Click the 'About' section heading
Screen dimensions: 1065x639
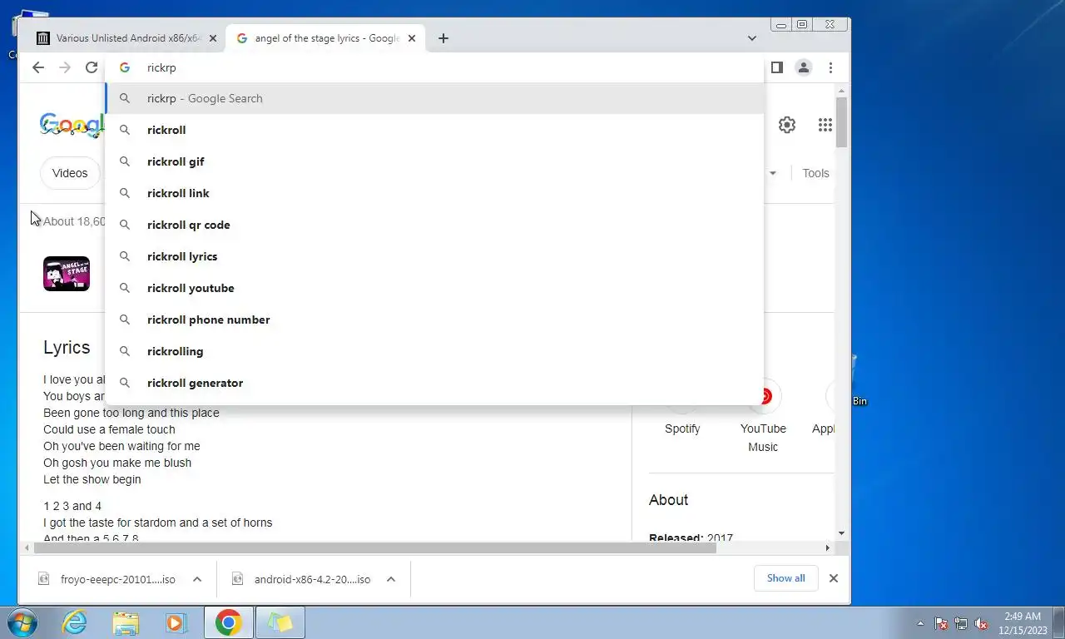point(668,500)
